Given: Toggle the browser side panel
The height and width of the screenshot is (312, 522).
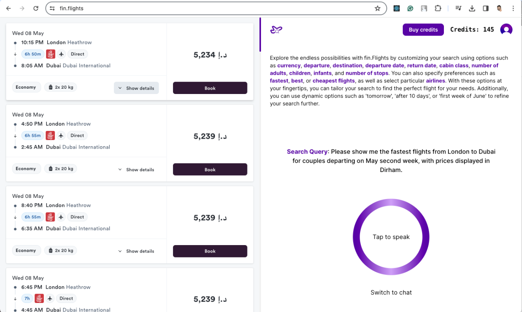Looking at the screenshot, I should 485,8.
